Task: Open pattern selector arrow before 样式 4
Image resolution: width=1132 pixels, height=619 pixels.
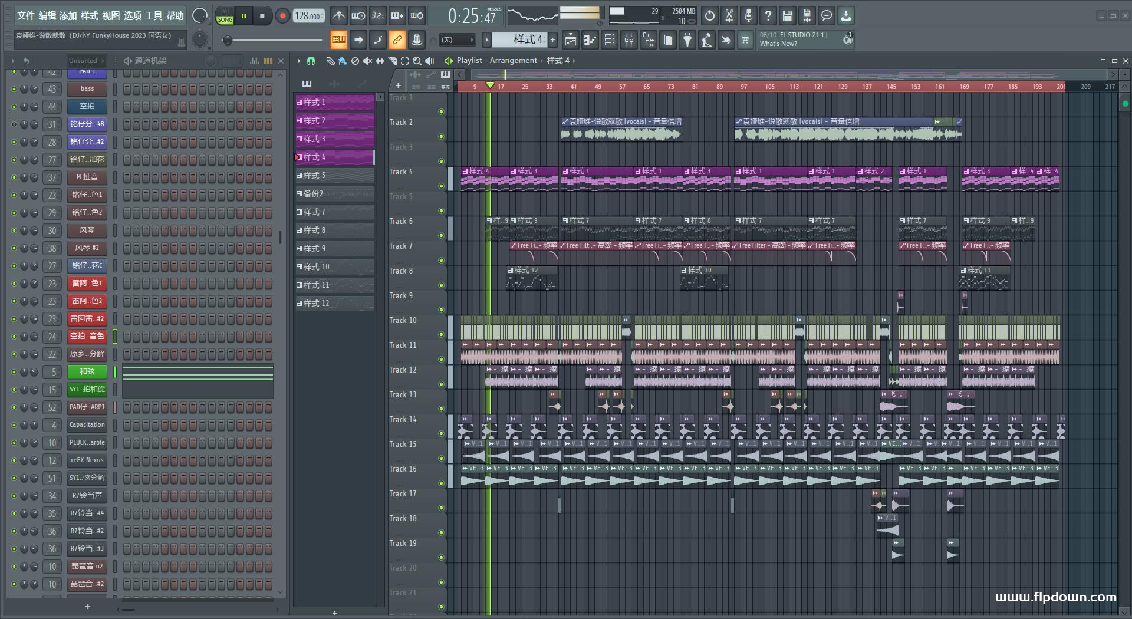Action: [486, 40]
